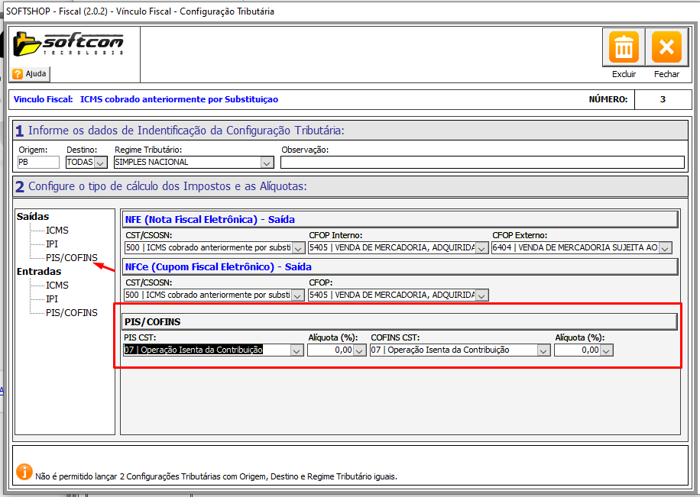Open the NFE CFOP Externo dropdown
This screenshot has width=700, height=497.
coord(665,248)
